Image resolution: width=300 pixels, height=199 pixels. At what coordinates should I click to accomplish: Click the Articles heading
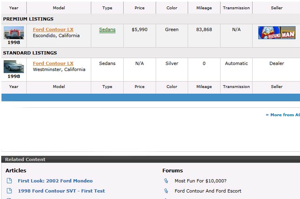16,170
